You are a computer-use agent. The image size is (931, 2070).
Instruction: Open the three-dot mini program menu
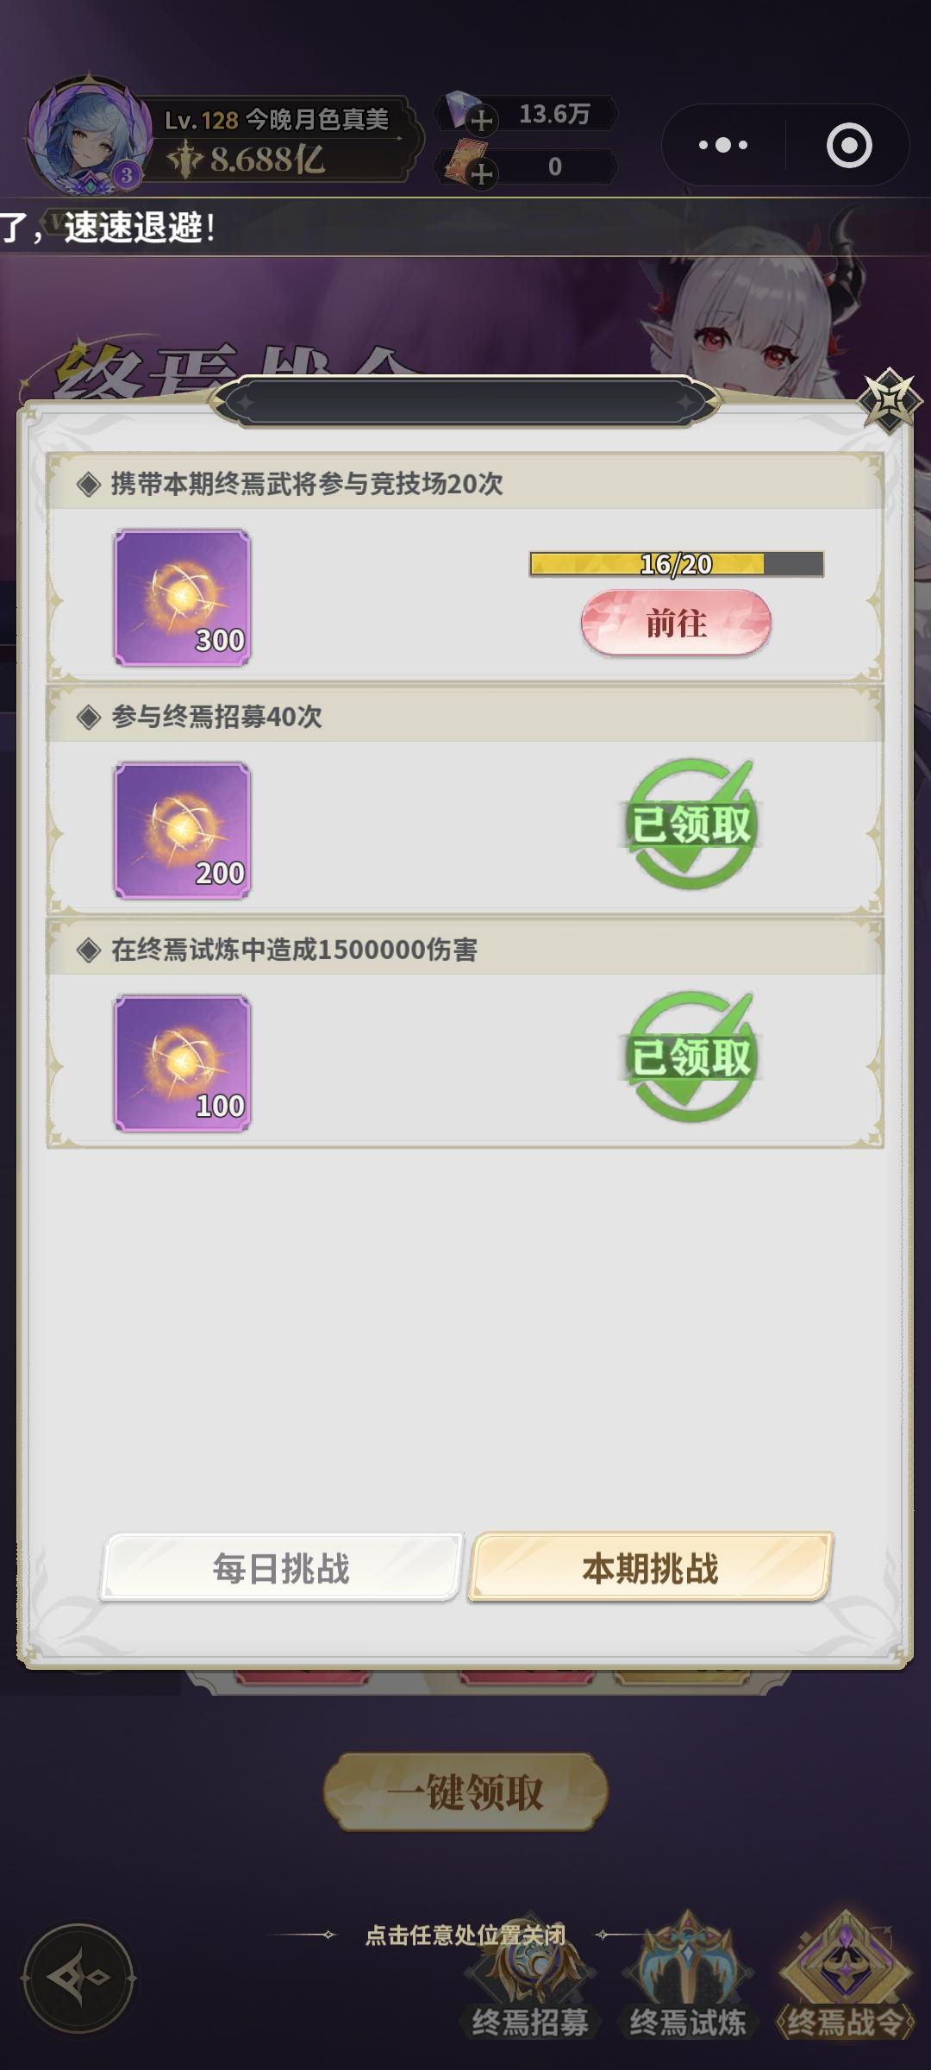click(723, 145)
